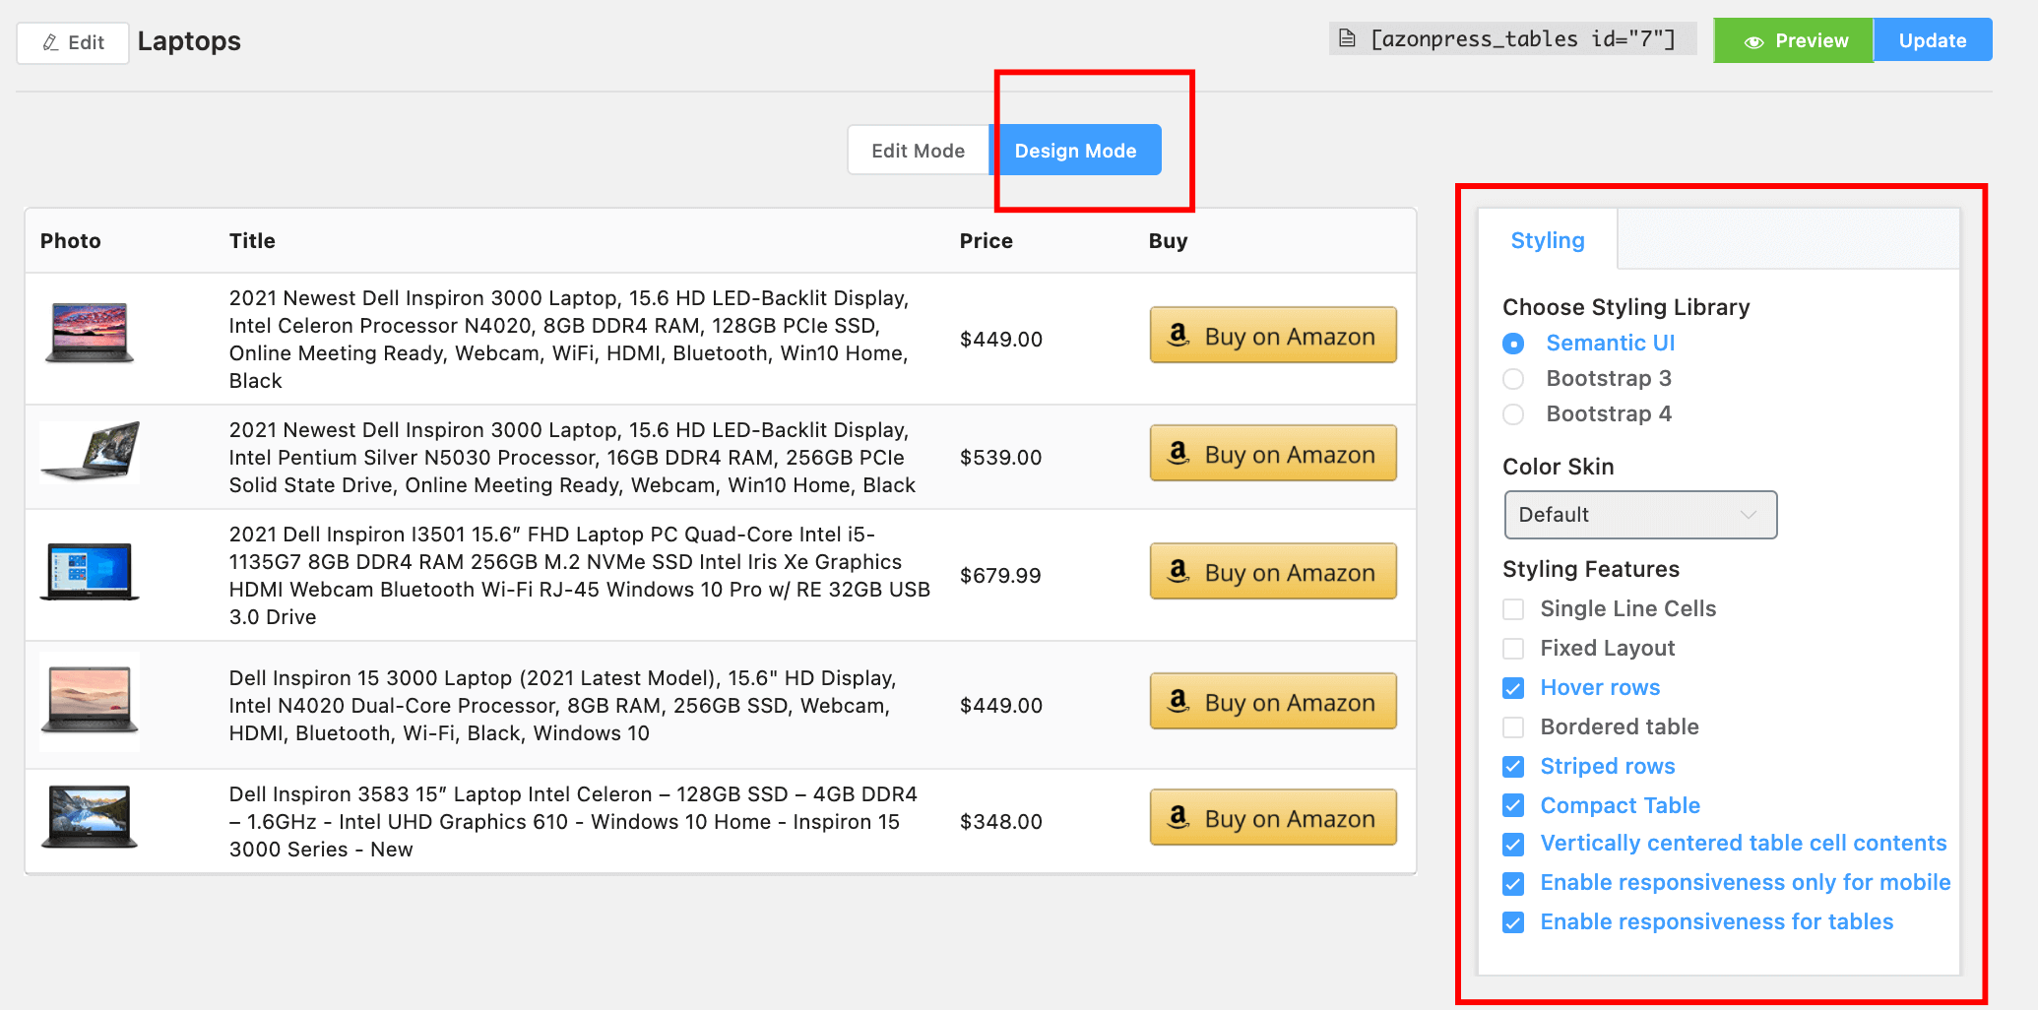Click the Celeron N4020 128GB laptop thumbnail
This screenshot has width=2038, height=1010.
[x=90, y=334]
